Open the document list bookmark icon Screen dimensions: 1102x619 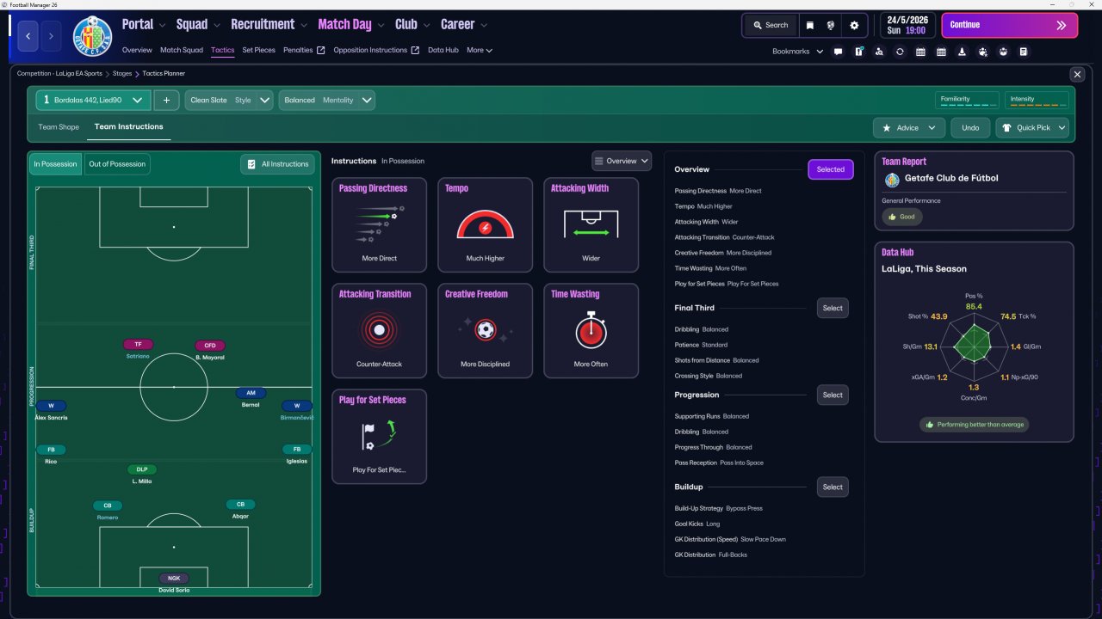1024,52
